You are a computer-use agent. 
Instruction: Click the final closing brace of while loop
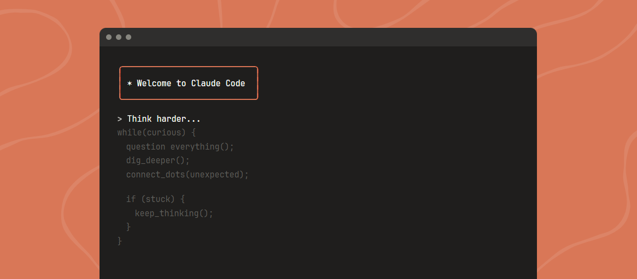120,241
